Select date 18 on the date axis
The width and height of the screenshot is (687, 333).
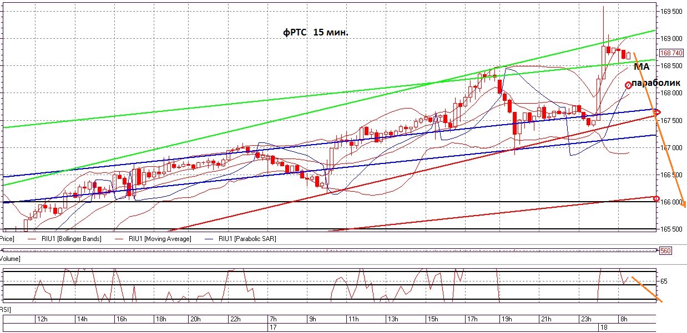pos(604,327)
